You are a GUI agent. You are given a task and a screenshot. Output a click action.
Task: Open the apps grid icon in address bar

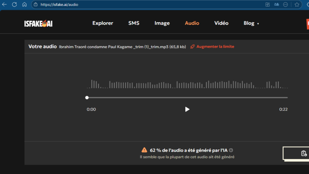pos(268,5)
